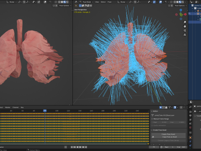Image resolution: width=201 pixels, height=151 pixels.
Task: Select wireframe shading in right viewport
Action: coord(175,2)
